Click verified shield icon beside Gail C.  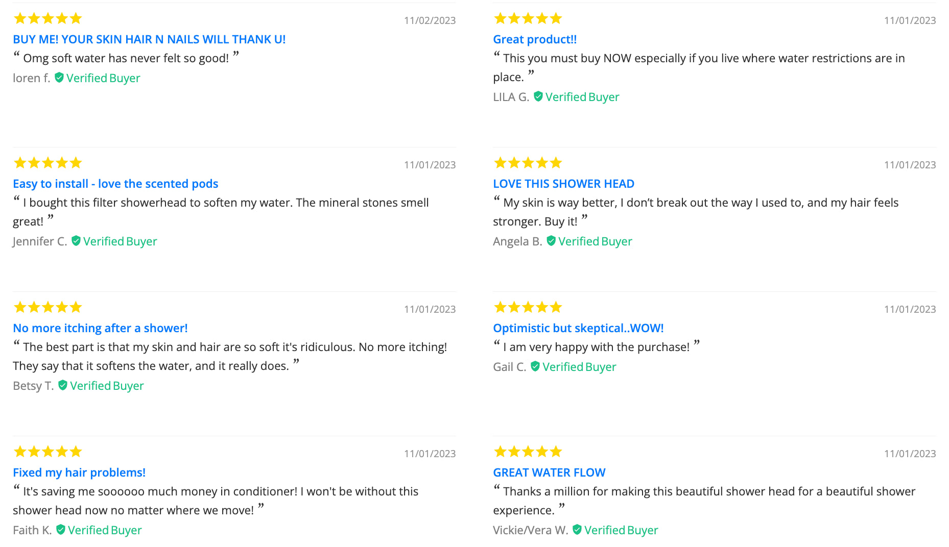(535, 366)
